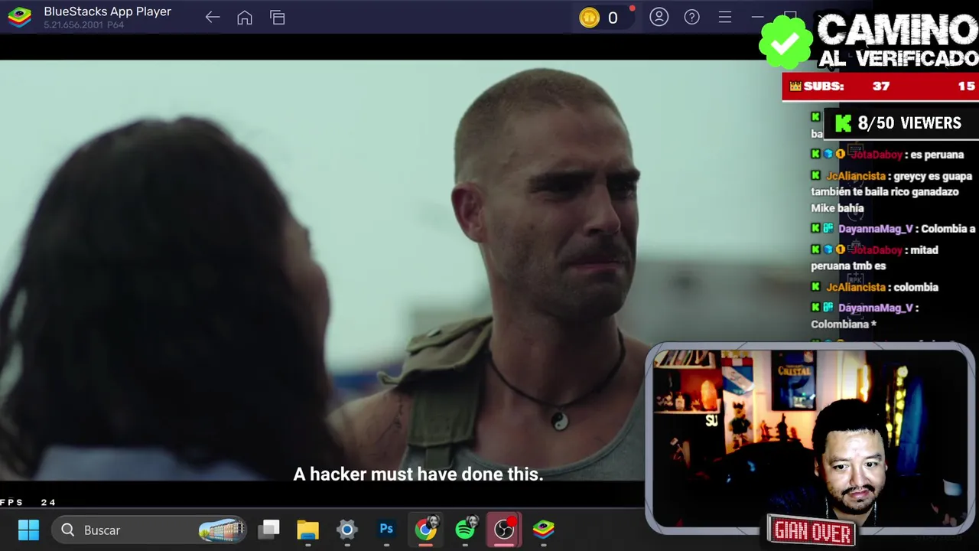
Task: Tap the playing video to show controls
Action: tap(321, 270)
